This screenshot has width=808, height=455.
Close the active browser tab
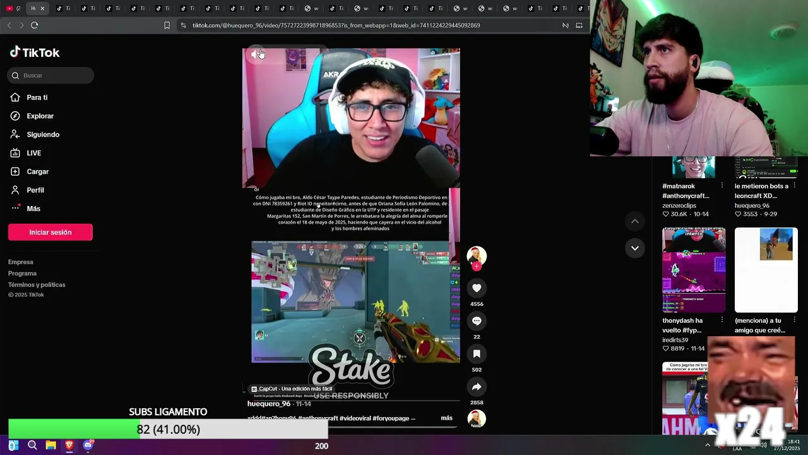(x=42, y=8)
